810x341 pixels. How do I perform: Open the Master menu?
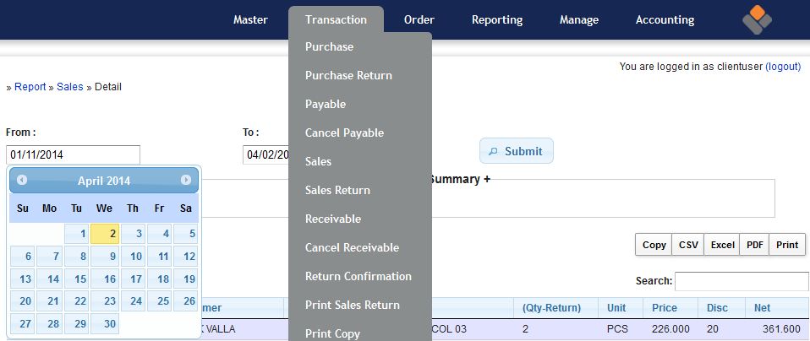(x=250, y=19)
